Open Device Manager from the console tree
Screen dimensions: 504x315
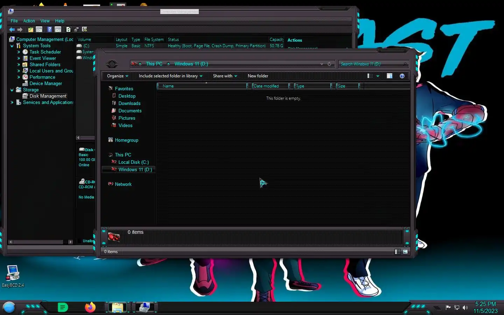click(45, 83)
